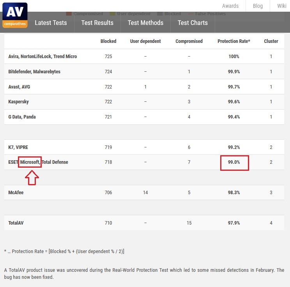Viewport: 290px width, 287px height.
Task: Open the Wiki link
Action: click(282, 6)
